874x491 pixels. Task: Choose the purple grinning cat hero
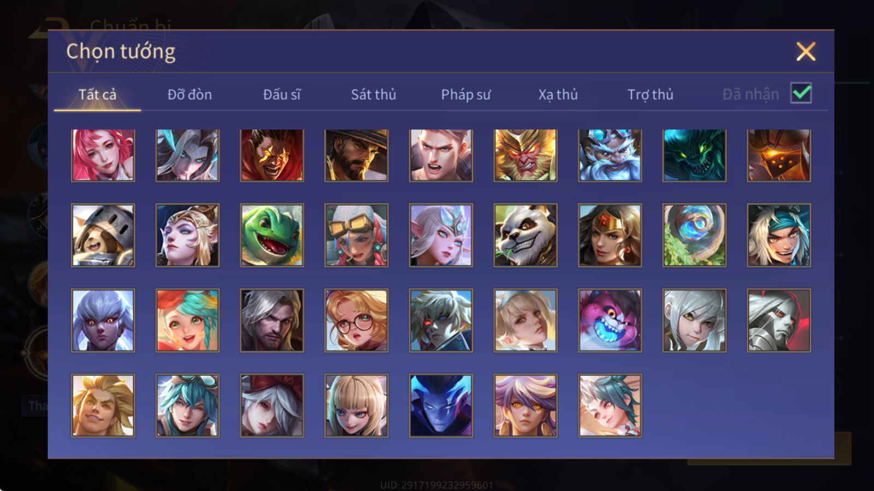point(610,320)
